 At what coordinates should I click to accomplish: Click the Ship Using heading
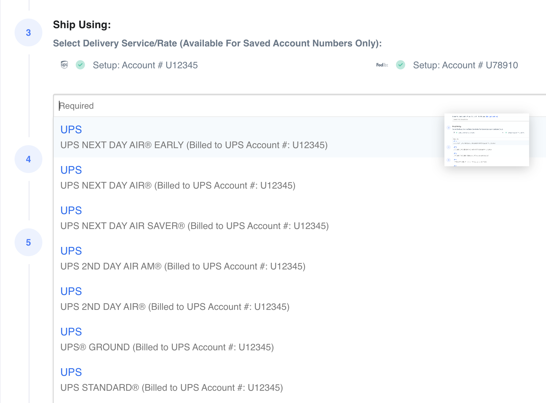pos(82,25)
